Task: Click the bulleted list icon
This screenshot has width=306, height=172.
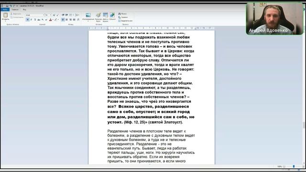Action: [x=70, y=15]
